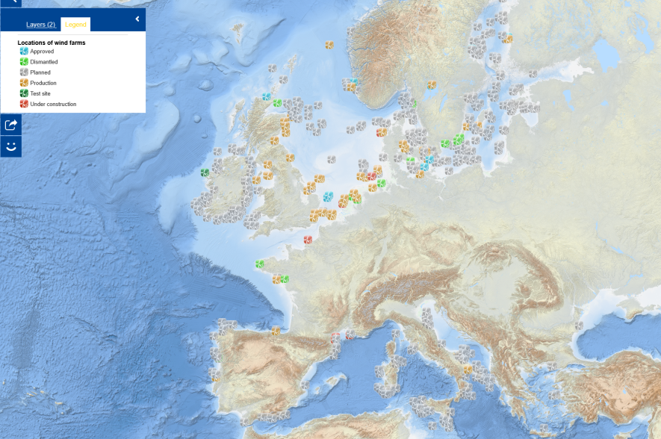661x439 pixels.
Task: Click the Dismantled legend icon
Action: tap(24, 62)
